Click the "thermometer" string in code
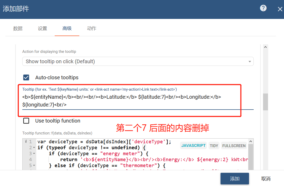The height and width of the screenshot is (186, 284). pyautogui.click(x=139, y=166)
